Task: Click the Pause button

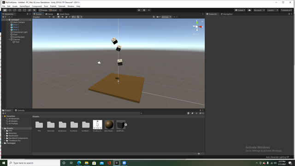Action: click(x=144, y=10)
